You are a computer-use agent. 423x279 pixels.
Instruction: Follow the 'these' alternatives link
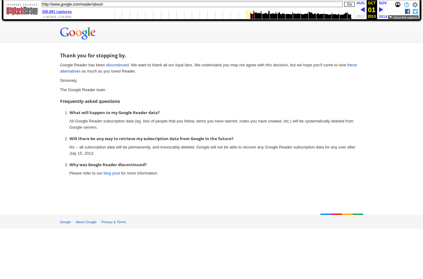click(352, 65)
